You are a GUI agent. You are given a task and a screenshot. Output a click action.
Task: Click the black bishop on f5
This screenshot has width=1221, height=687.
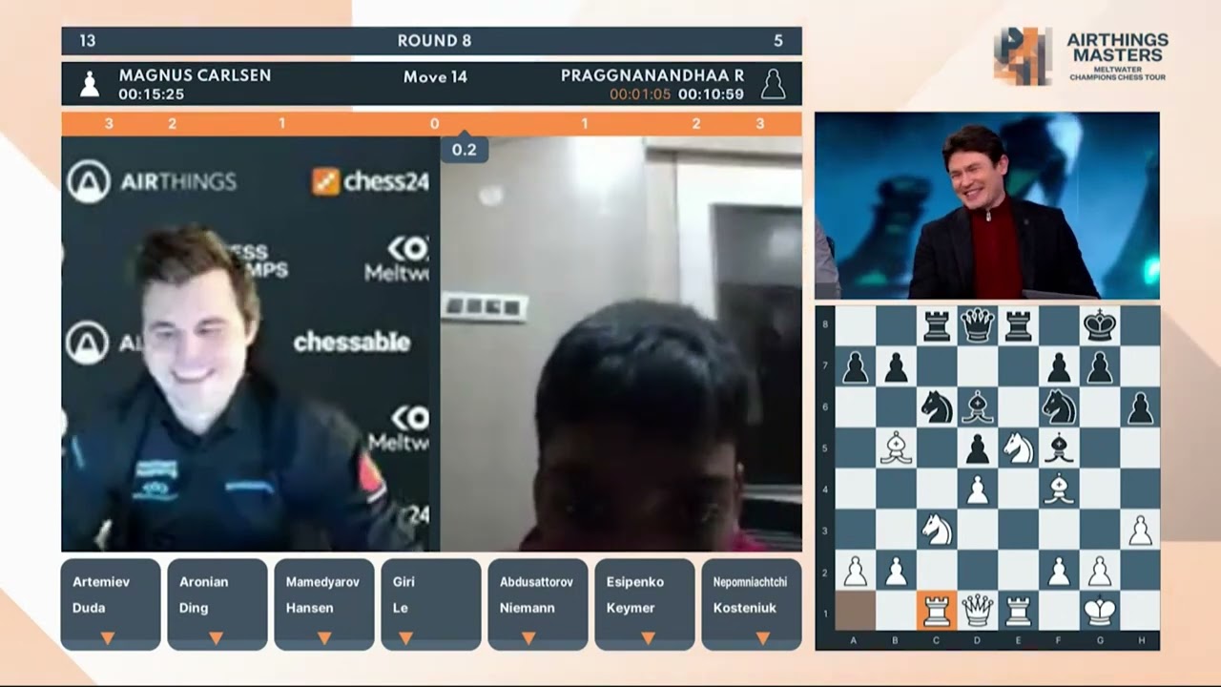pos(1059,448)
